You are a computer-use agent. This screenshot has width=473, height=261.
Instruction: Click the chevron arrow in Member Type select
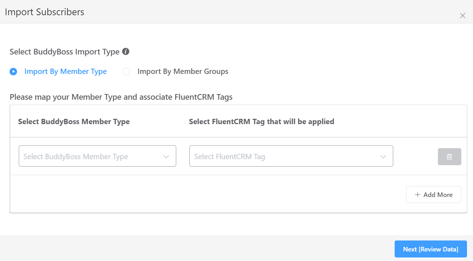pyautogui.click(x=166, y=157)
